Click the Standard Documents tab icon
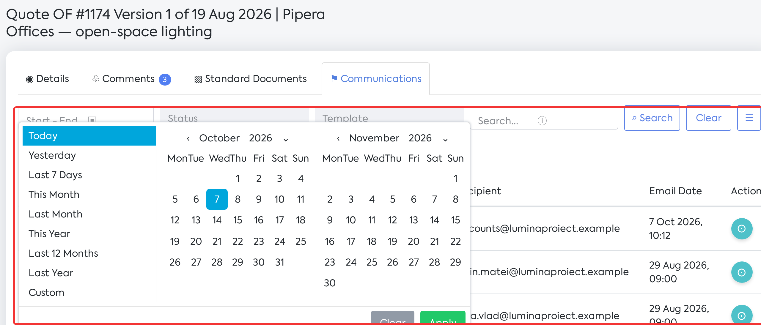This screenshot has width=761, height=325. tap(198, 79)
